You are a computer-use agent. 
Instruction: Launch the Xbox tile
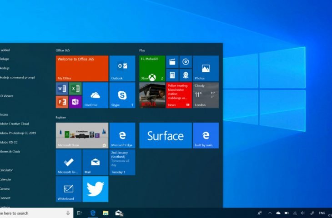tap(152, 69)
